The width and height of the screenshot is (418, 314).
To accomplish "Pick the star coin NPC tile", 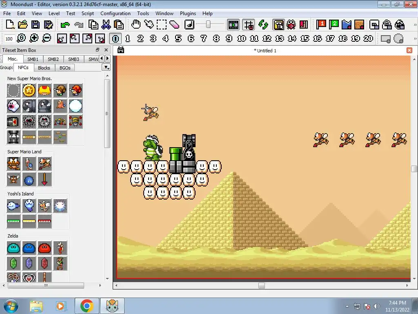I will coord(29,90).
